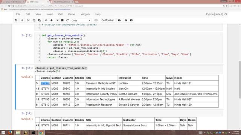This screenshot has width=241, height=135.
Task: Open the Insert menu
Action: pos(49,14)
